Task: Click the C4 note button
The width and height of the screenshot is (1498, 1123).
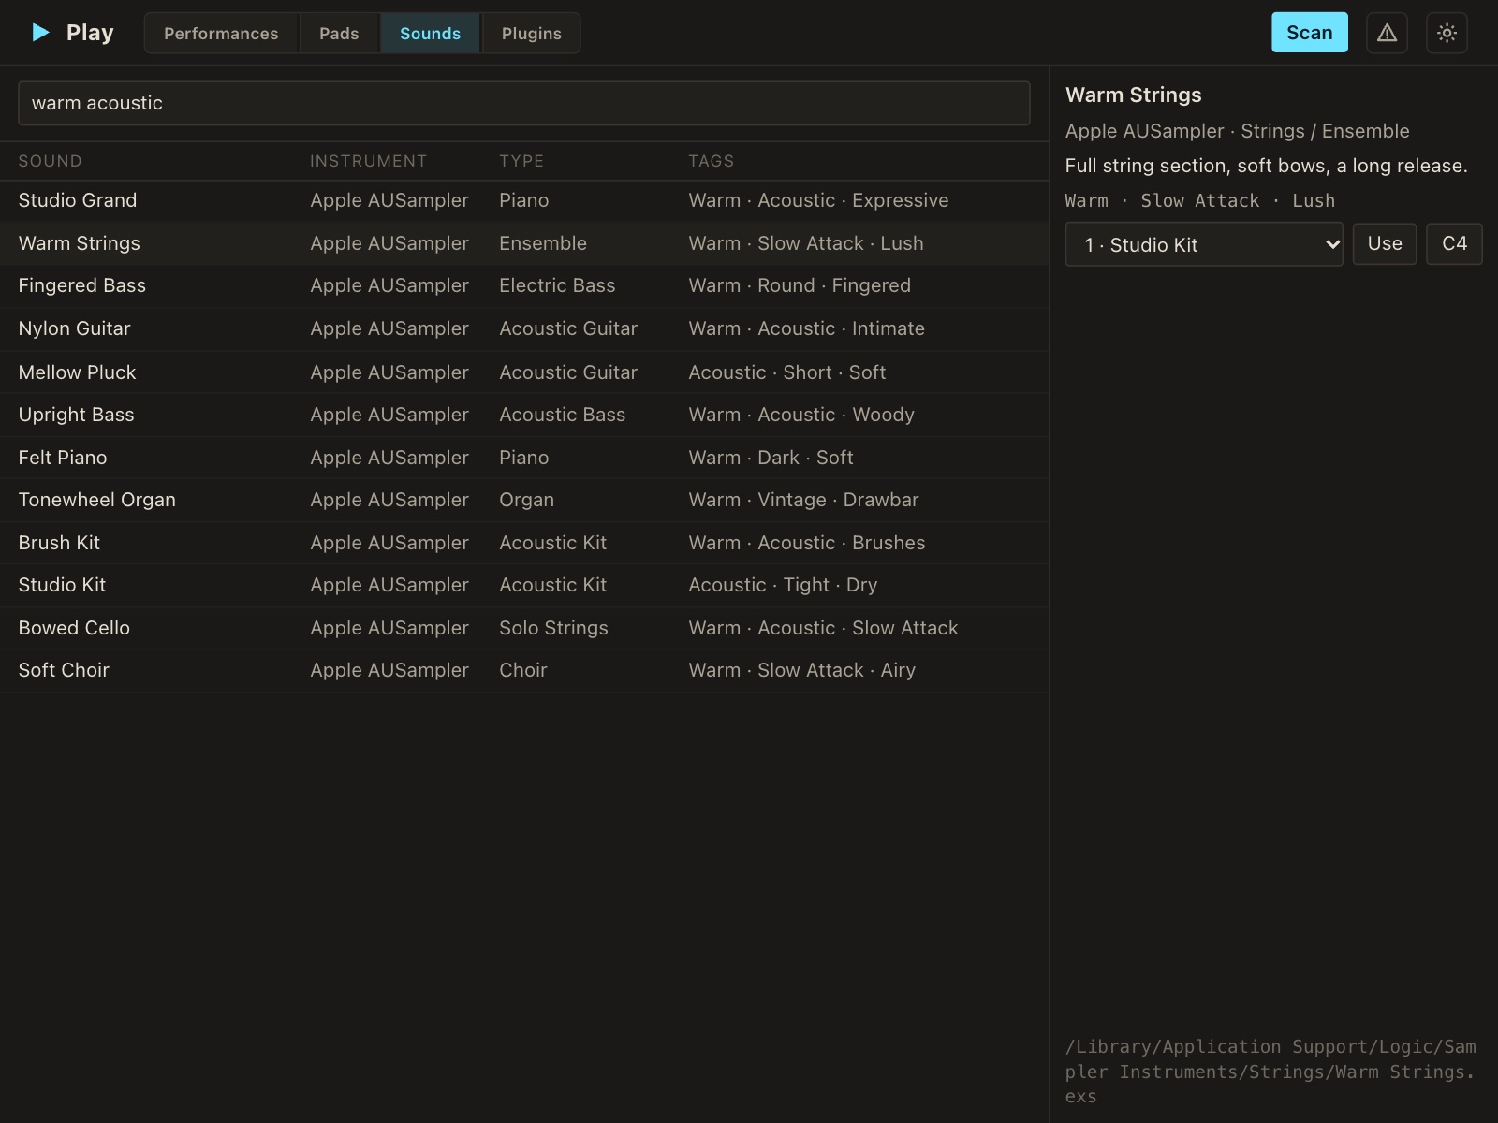Action: click(1454, 244)
